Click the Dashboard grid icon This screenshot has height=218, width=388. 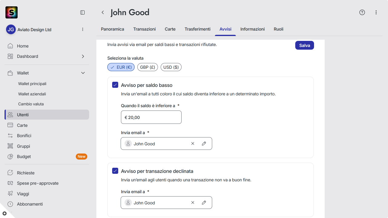(x=10, y=56)
